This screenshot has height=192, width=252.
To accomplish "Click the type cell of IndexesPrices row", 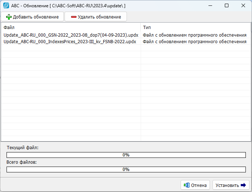I will click(195, 42).
